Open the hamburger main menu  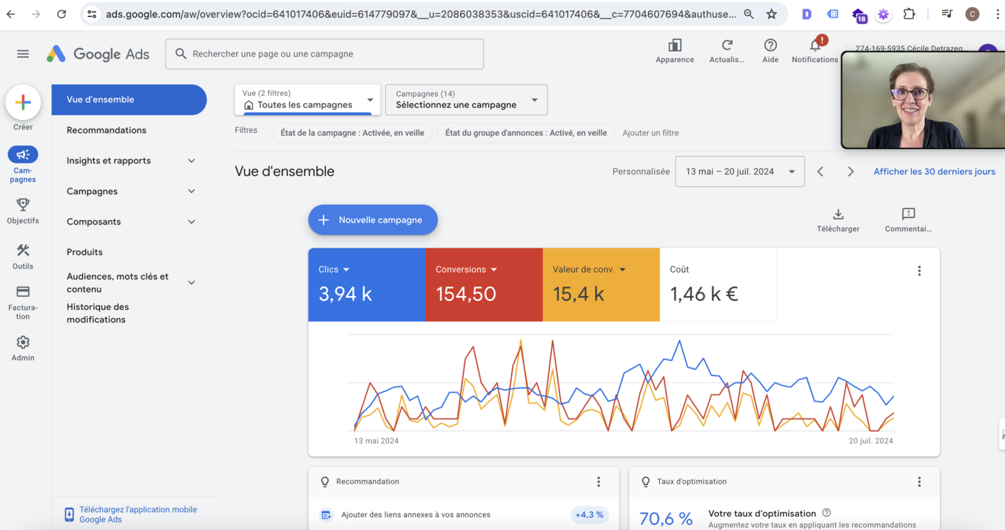click(23, 54)
